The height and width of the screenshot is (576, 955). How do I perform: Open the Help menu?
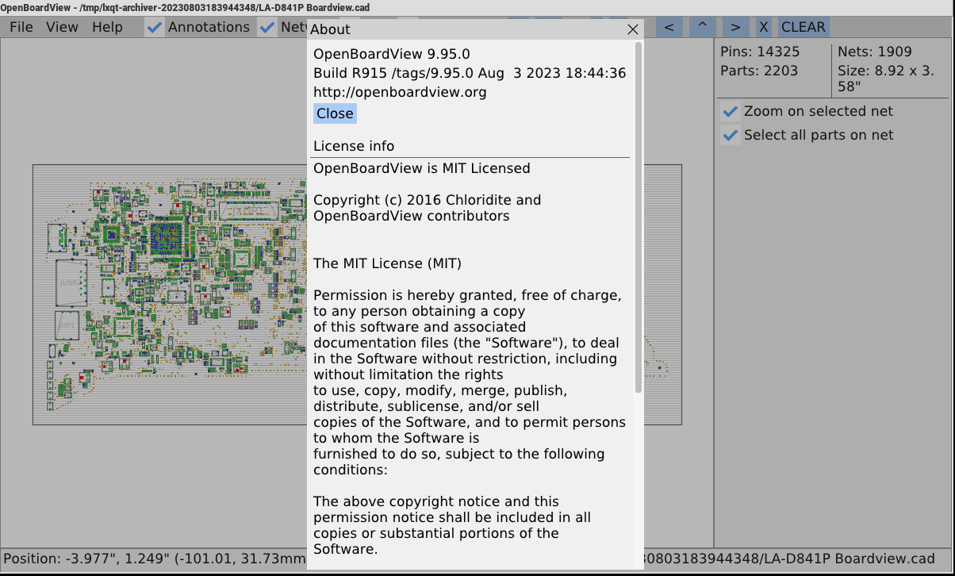(x=107, y=27)
